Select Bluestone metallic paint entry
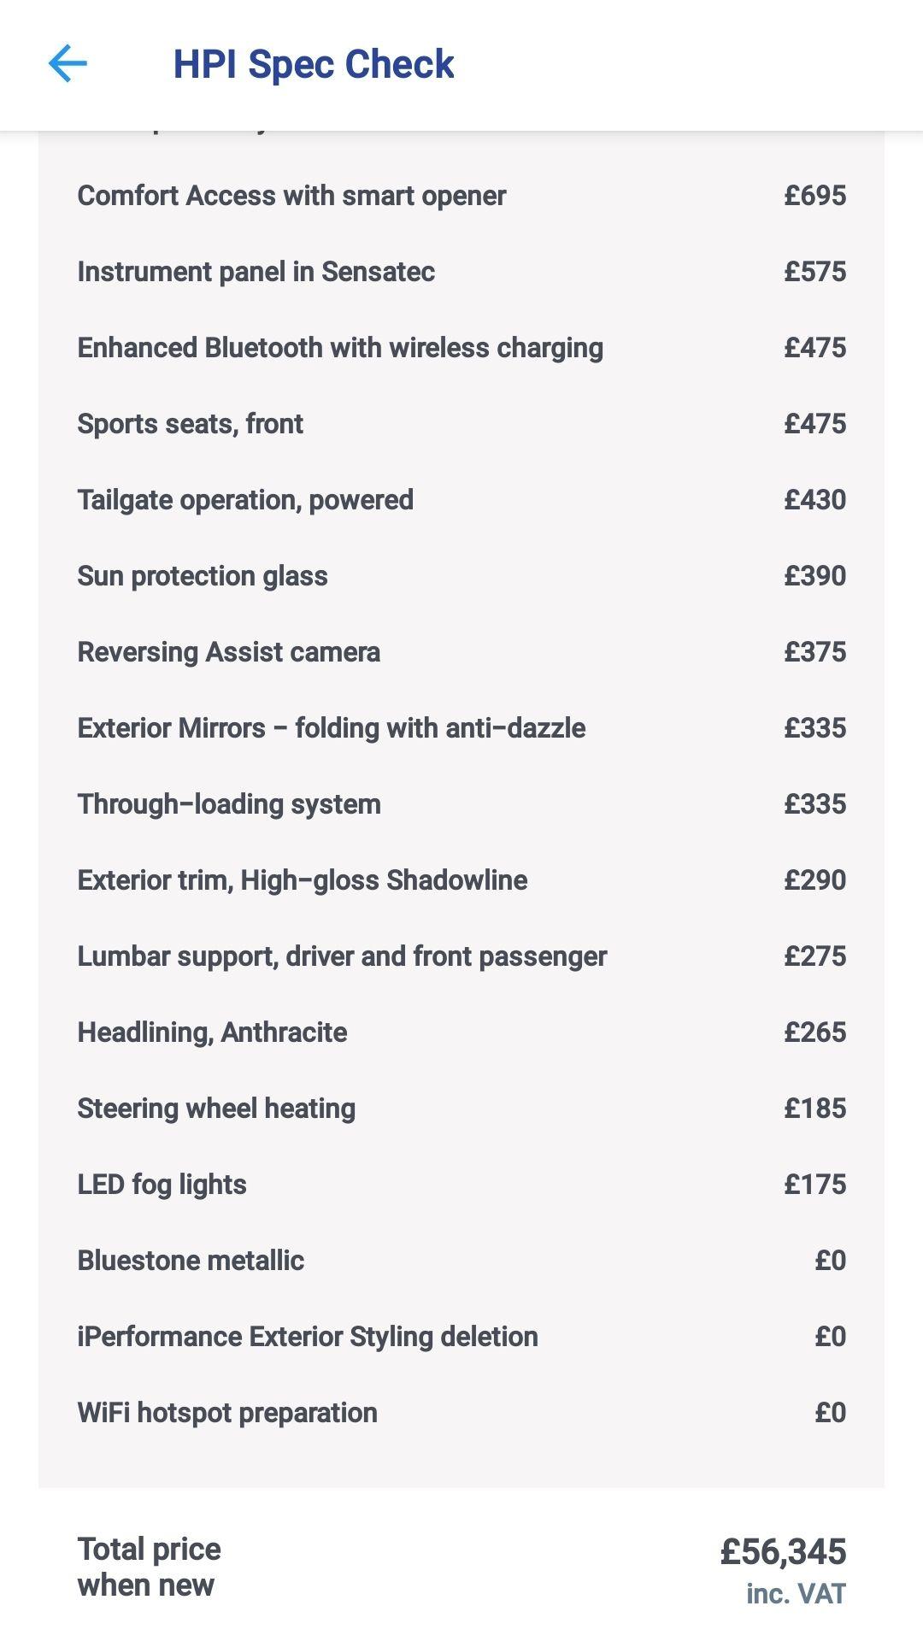This screenshot has width=923, height=1647. (461, 1261)
